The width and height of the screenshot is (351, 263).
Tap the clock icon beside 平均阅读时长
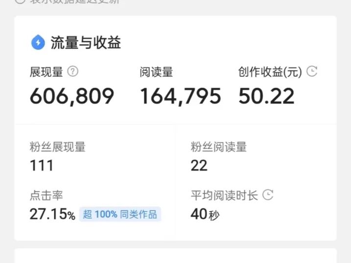click(x=268, y=195)
